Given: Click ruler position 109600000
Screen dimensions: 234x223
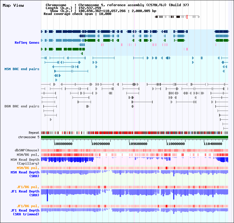Looking at the screenshot, I should click(x=138, y=144).
